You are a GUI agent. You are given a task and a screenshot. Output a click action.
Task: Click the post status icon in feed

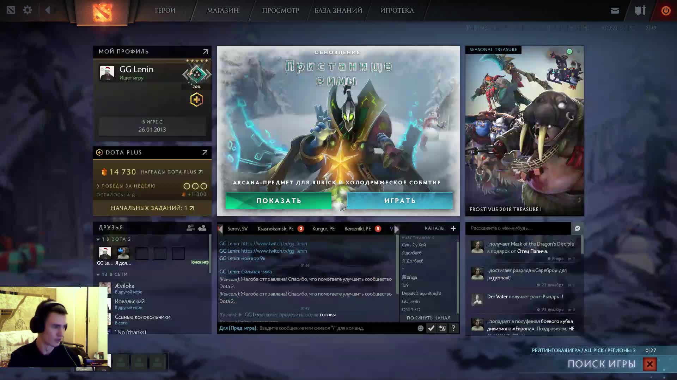578,228
